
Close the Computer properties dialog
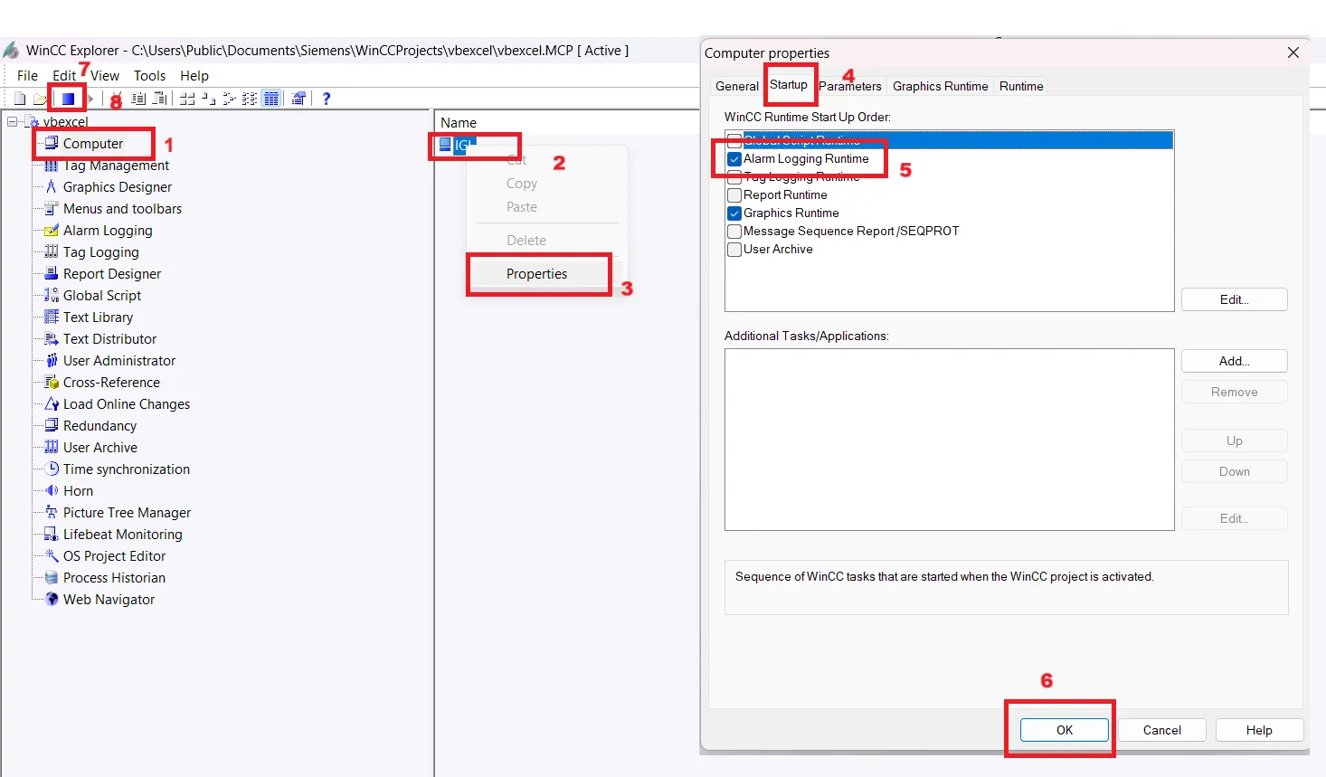coord(1293,52)
